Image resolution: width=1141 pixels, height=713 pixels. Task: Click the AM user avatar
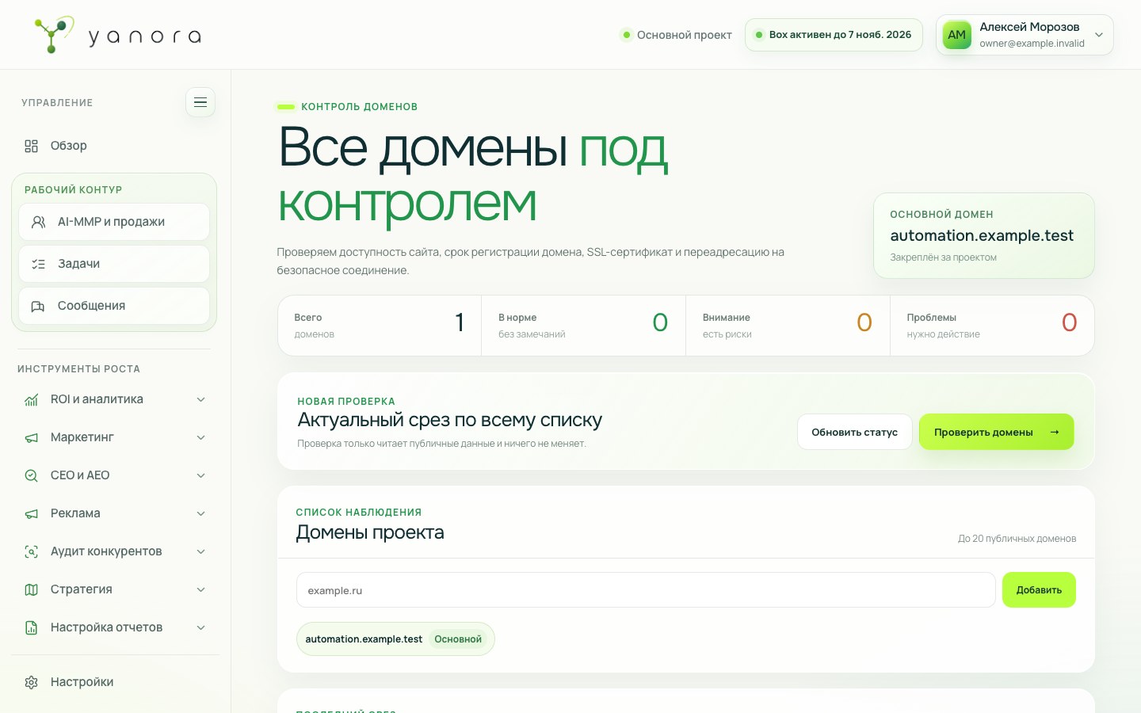tap(956, 35)
